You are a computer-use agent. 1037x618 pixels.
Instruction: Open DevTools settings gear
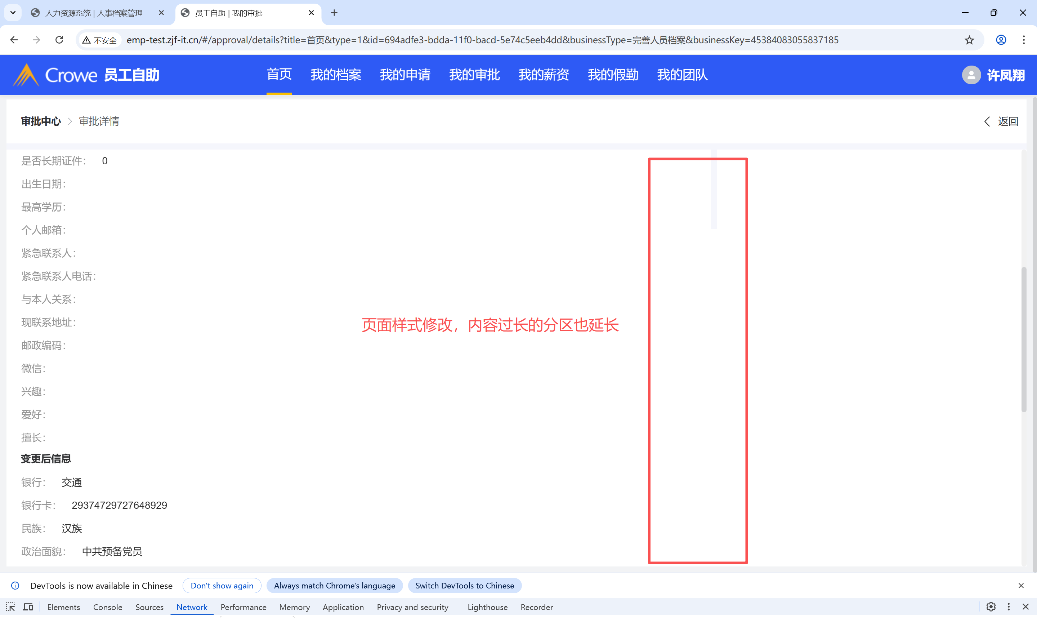[x=991, y=607]
